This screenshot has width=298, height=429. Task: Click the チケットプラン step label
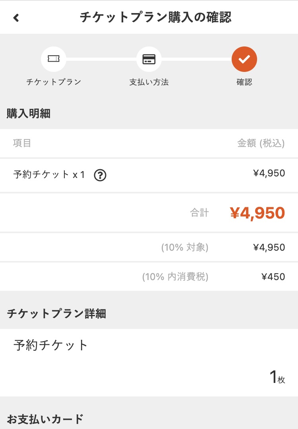pyautogui.click(x=54, y=82)
